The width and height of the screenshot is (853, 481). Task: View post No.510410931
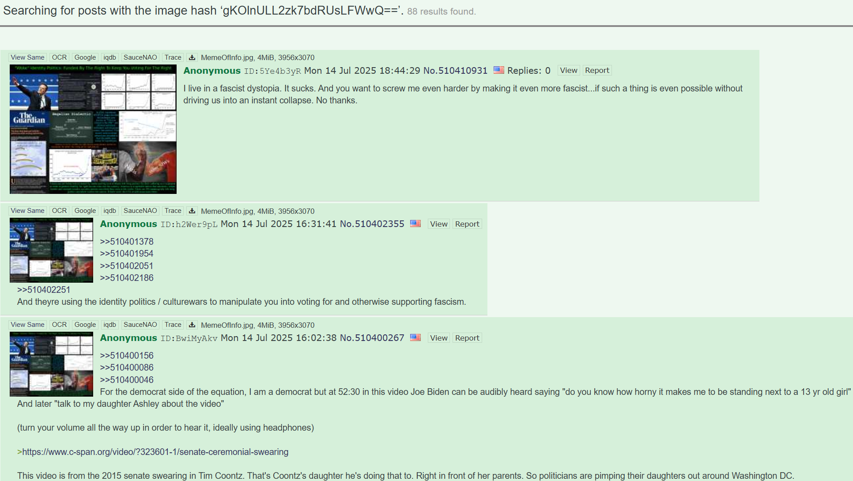[x=568, y=70]
